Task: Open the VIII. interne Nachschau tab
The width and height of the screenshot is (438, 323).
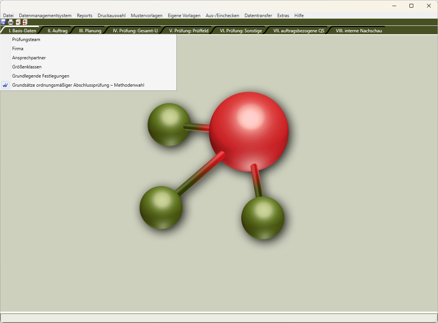Action: [359, 31]
